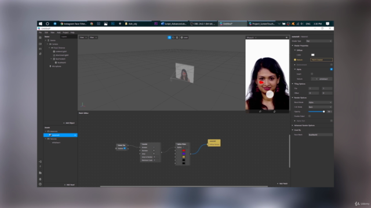Viewport: 371px width, 208px height.
Task: Switch to the Layers tab
Action: [64, 36]
